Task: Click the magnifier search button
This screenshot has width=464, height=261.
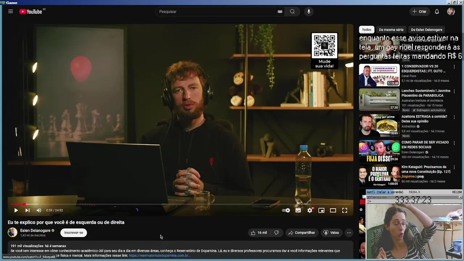Action: point(292,12)
